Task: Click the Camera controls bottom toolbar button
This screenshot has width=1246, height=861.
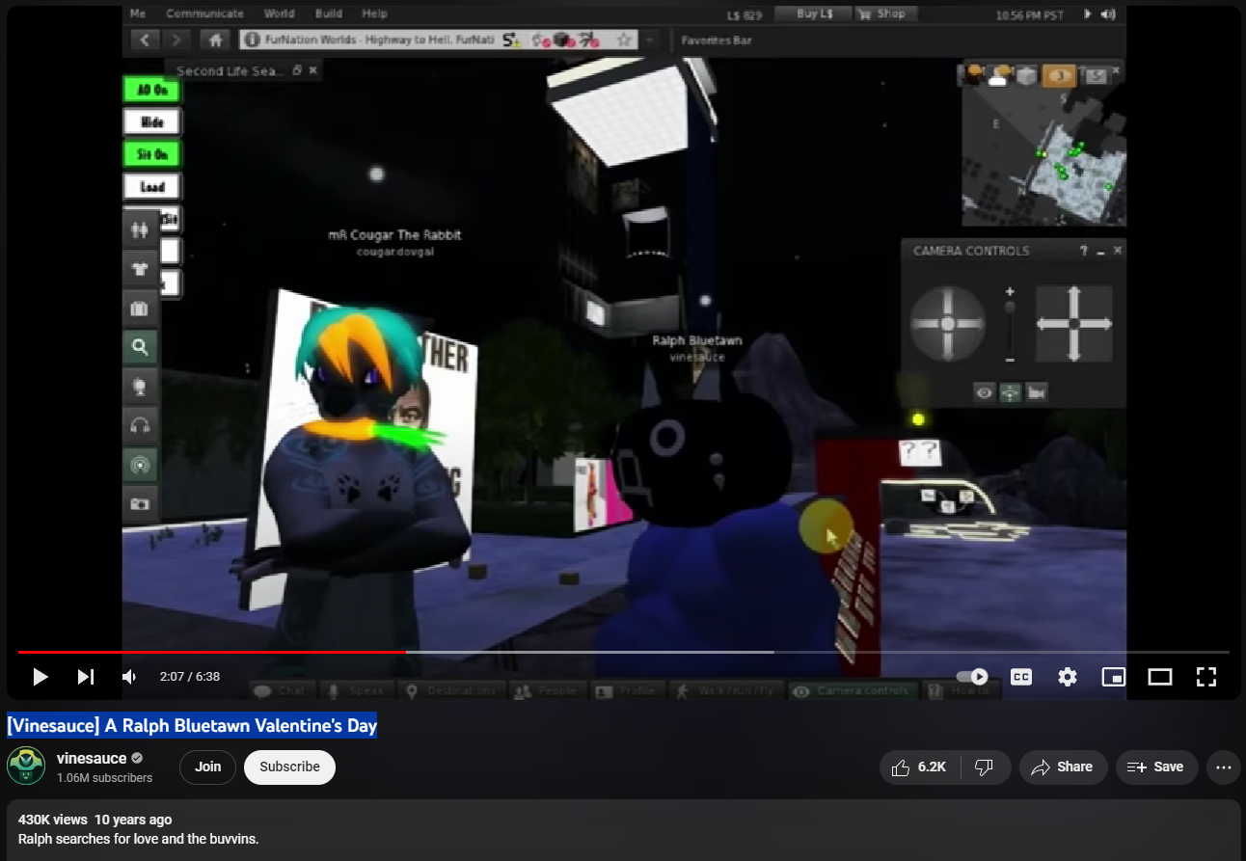Action: pos(853,691)
